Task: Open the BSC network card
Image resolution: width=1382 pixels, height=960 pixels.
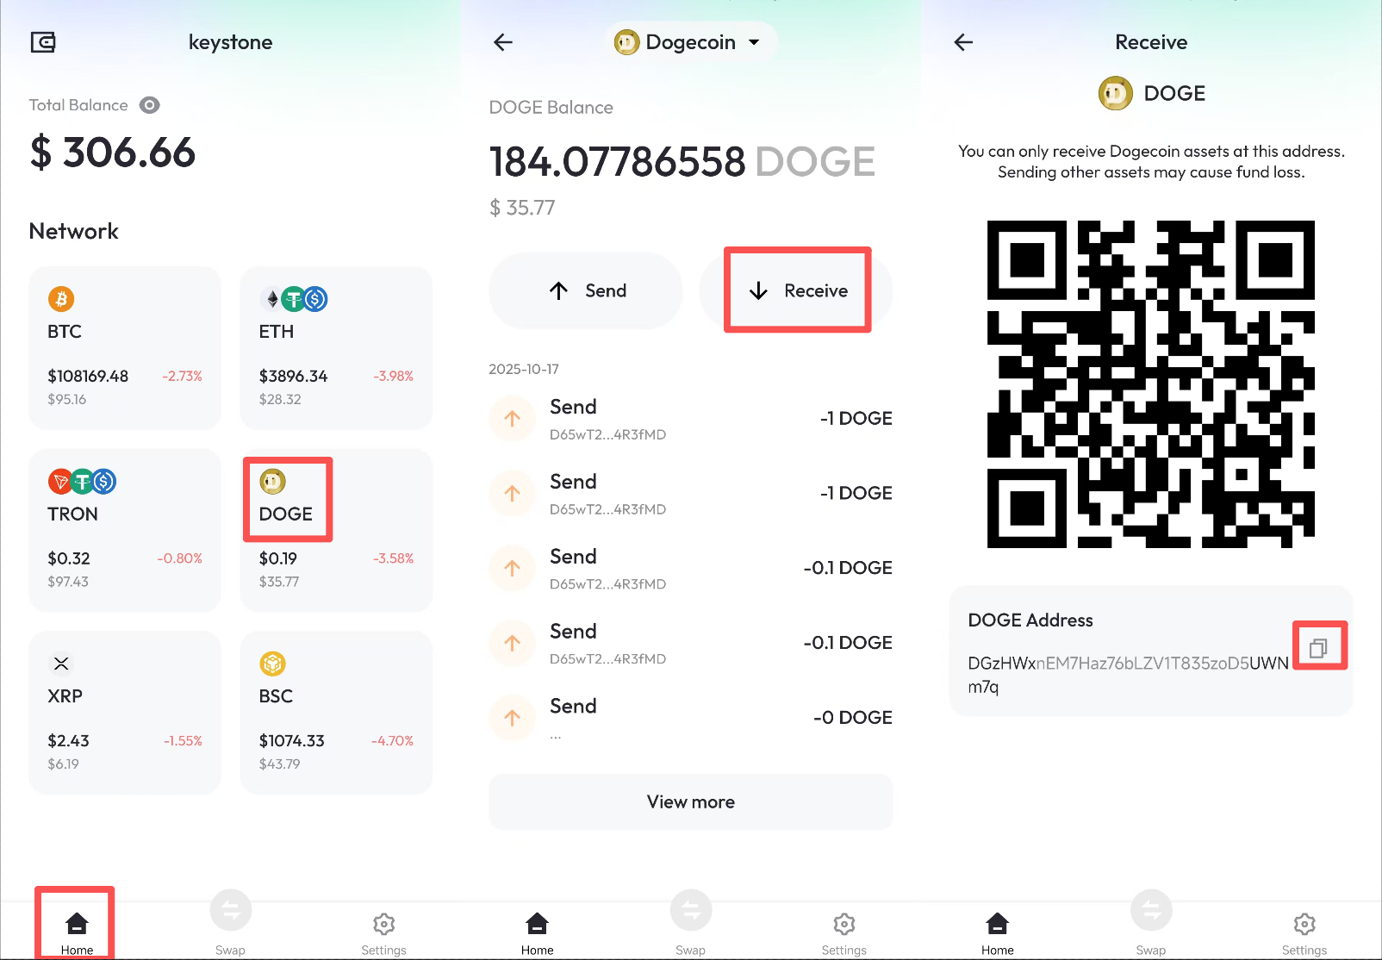Action: [x=336, y=713]
